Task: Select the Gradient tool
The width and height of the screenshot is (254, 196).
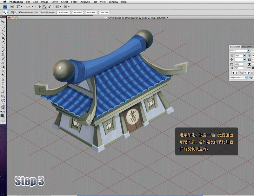Action: click(3, 67)
